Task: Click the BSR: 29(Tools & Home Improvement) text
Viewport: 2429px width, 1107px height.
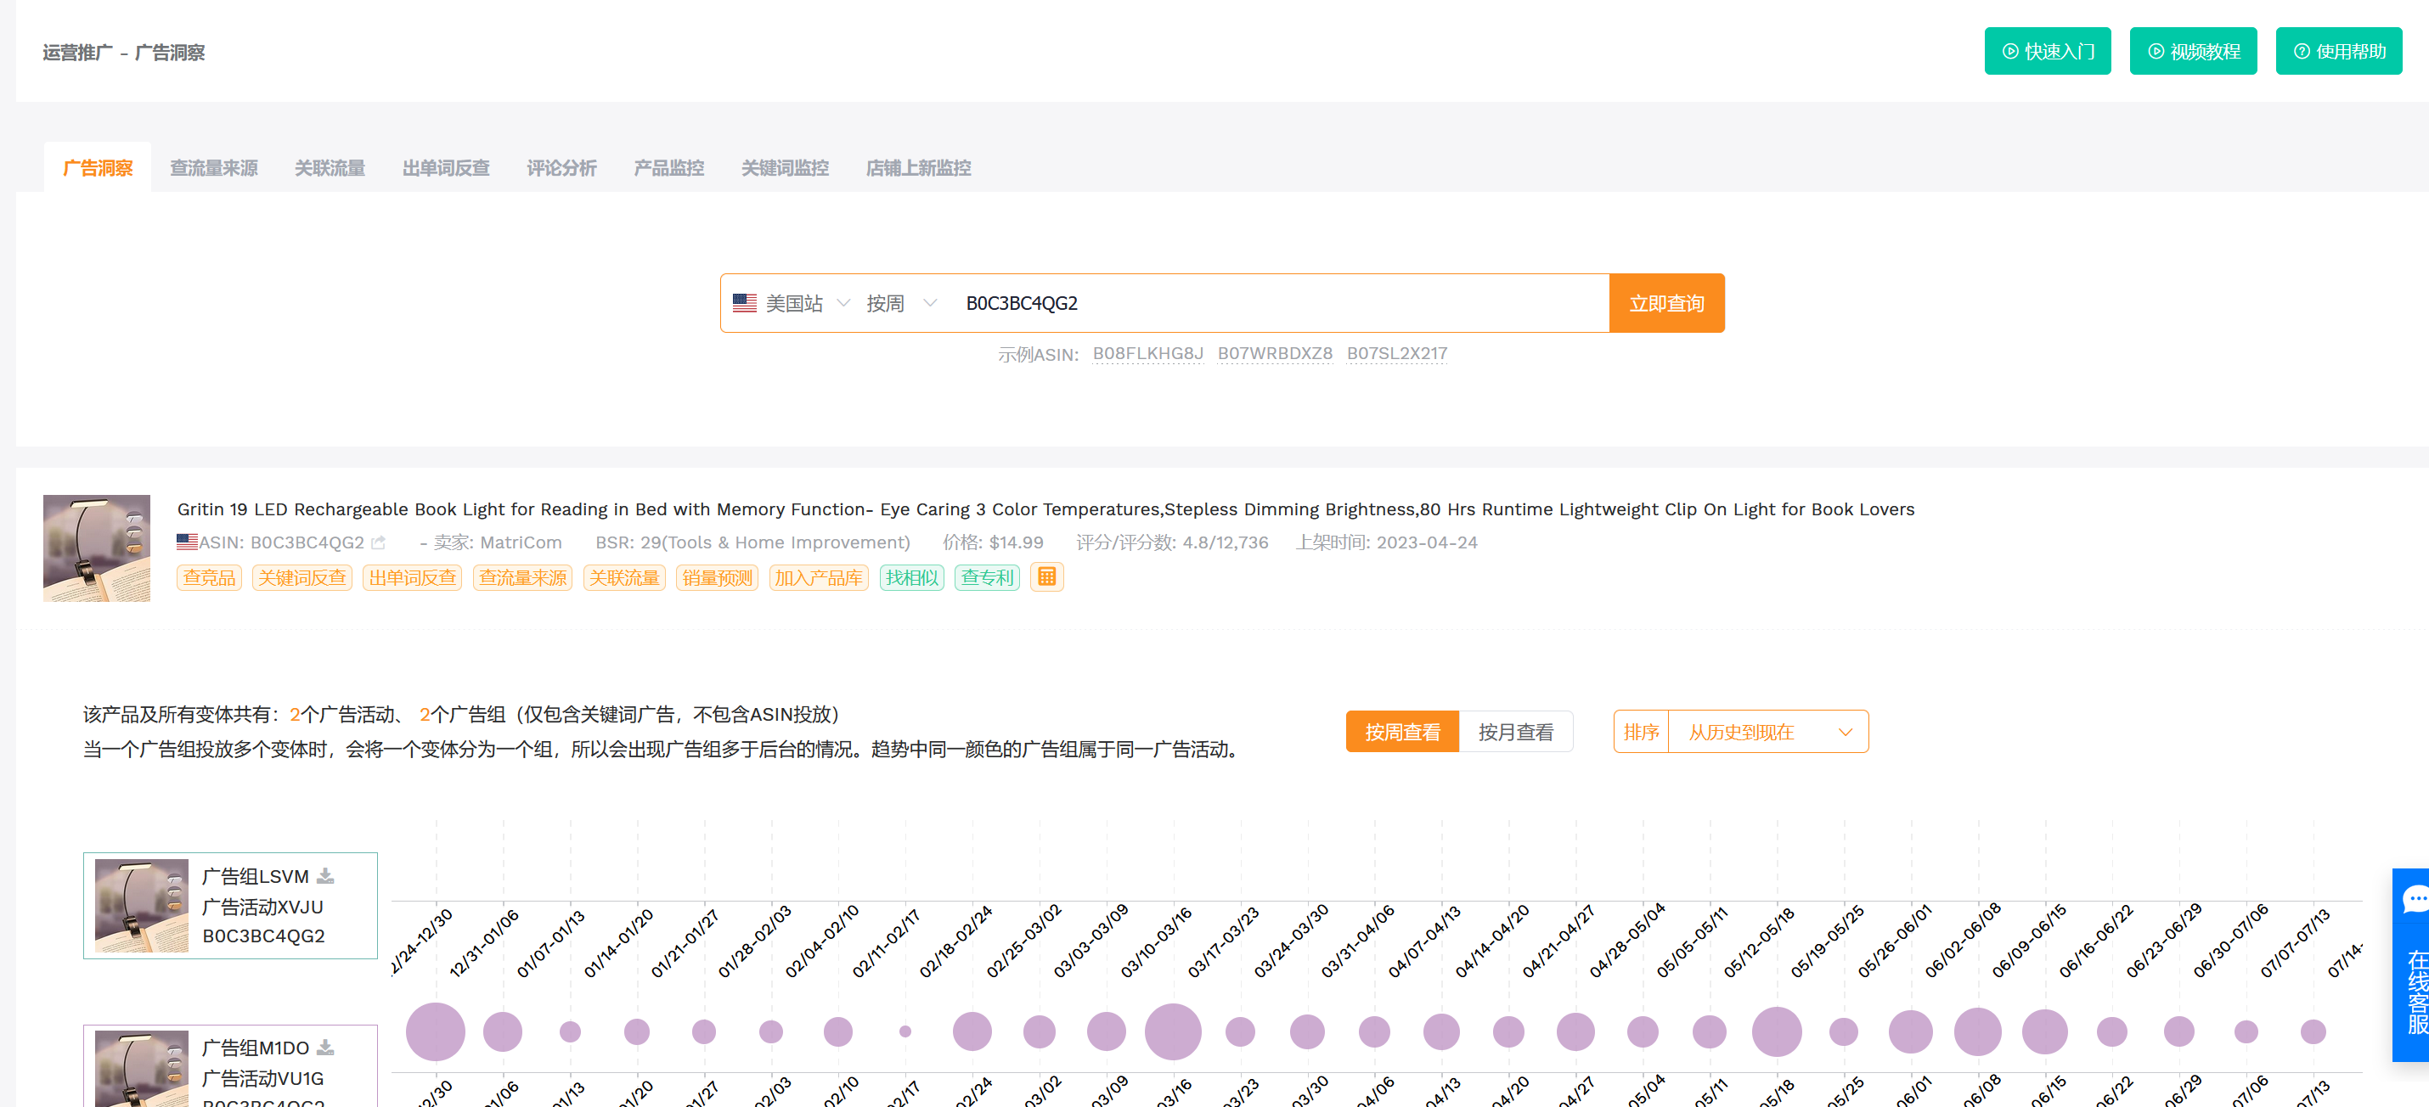Action: tap(752, 542)
